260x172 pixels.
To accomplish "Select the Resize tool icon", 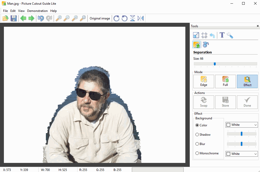I will (196, 35).
